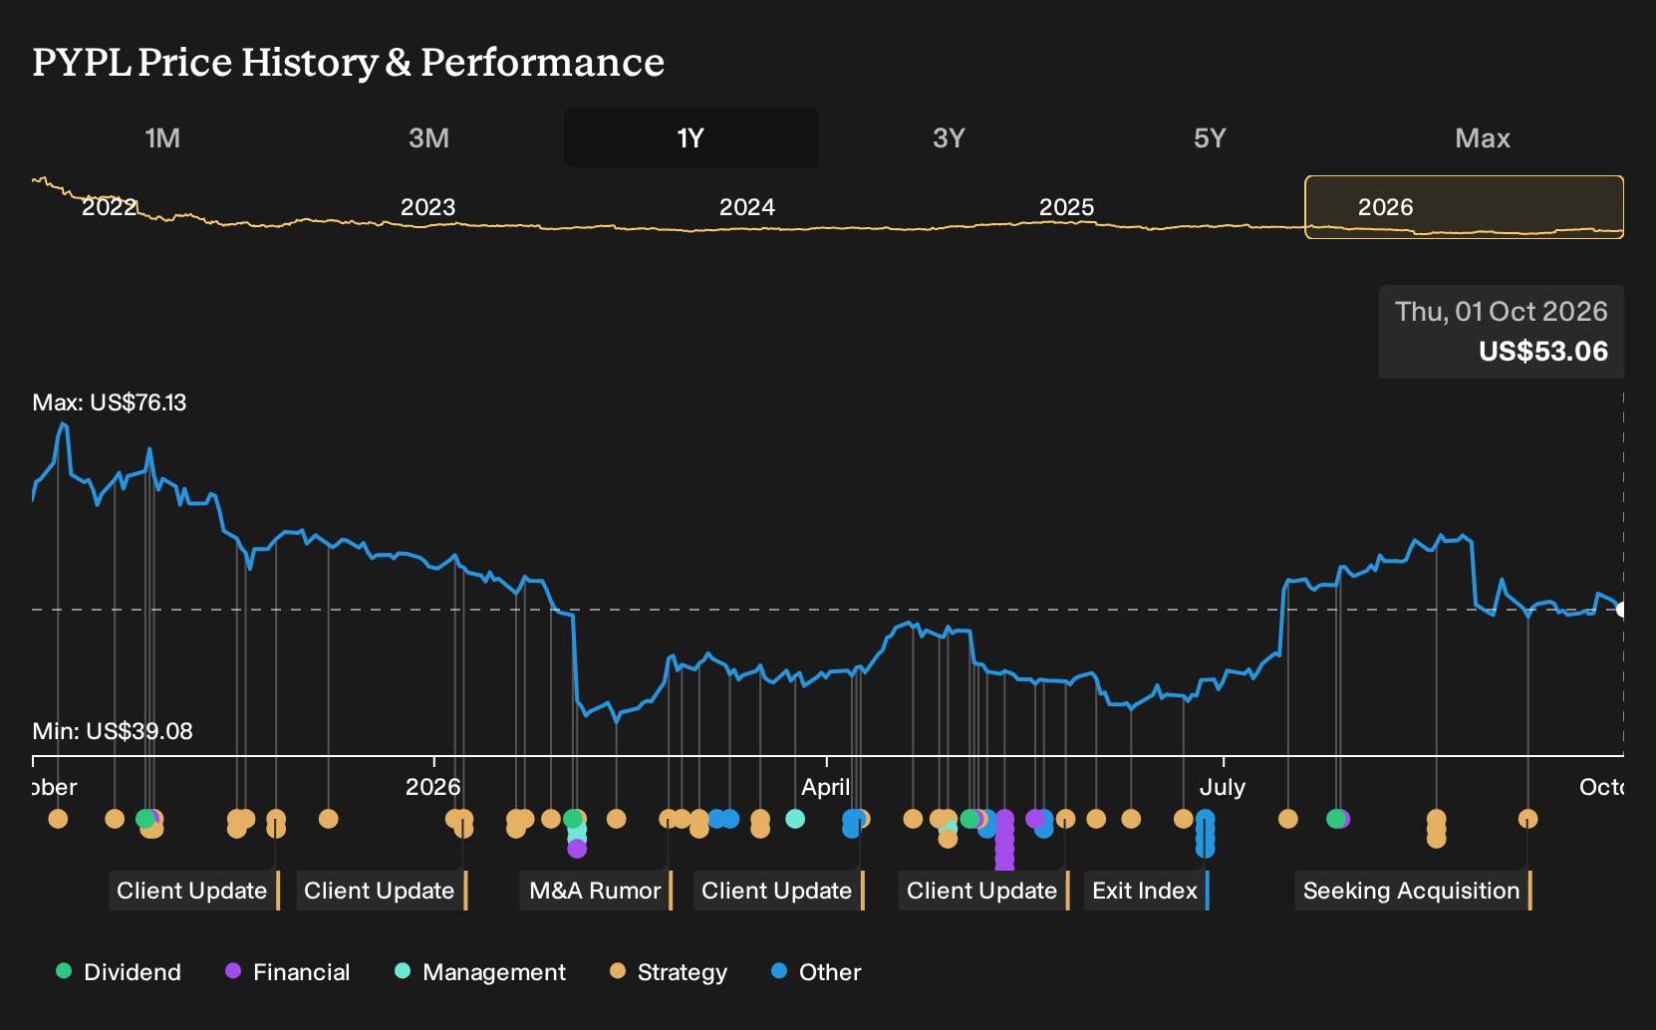This screenshot has height=1030, width=1656.
Task: Click the white current-price point on chart line
Action: click(1622, 610)
